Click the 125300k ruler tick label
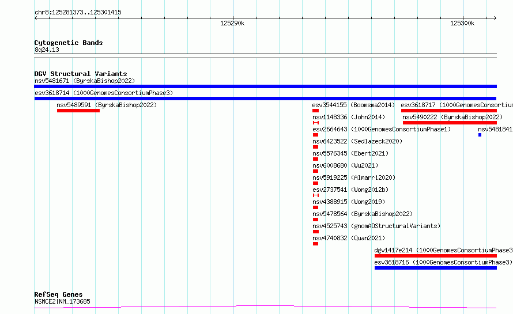 462,23
